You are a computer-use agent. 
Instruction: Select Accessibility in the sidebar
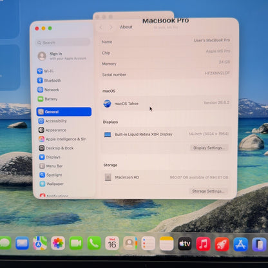pyautogui.click(x=53, y=121)
